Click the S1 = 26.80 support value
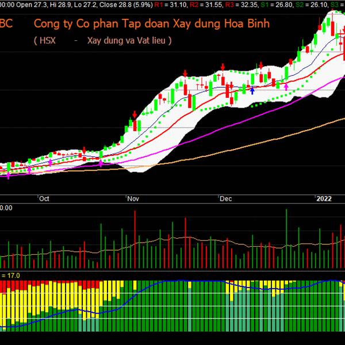 [x=277, y=5]
